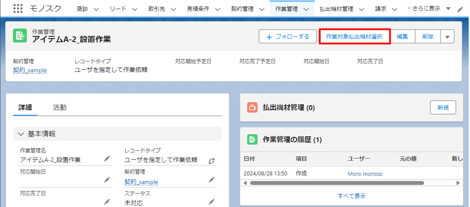Edit 契約管理 field using its pencil icon
470x207 pixels.
coord(211,180)
